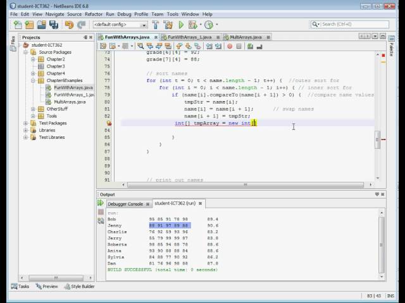Click the Find Next Occurrence icon
Screen dimensions: 405x303
coord(159,46)
